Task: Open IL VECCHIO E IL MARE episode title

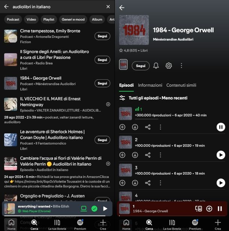Action: tap(50, 102)
